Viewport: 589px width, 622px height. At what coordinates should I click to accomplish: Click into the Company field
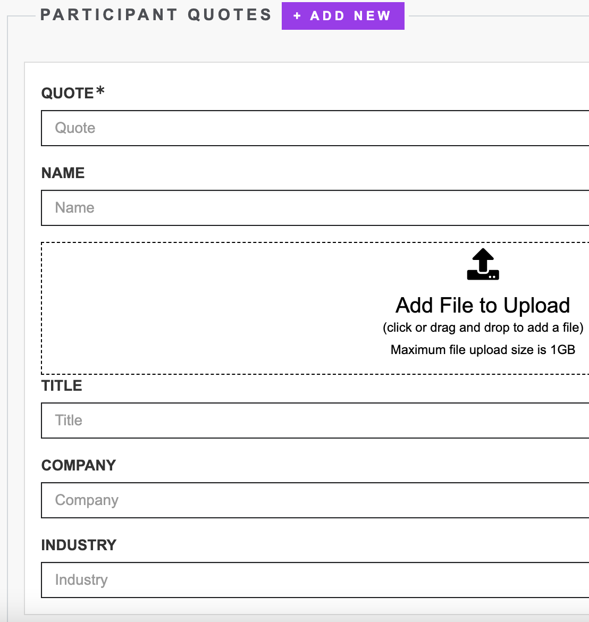[315, 500]
